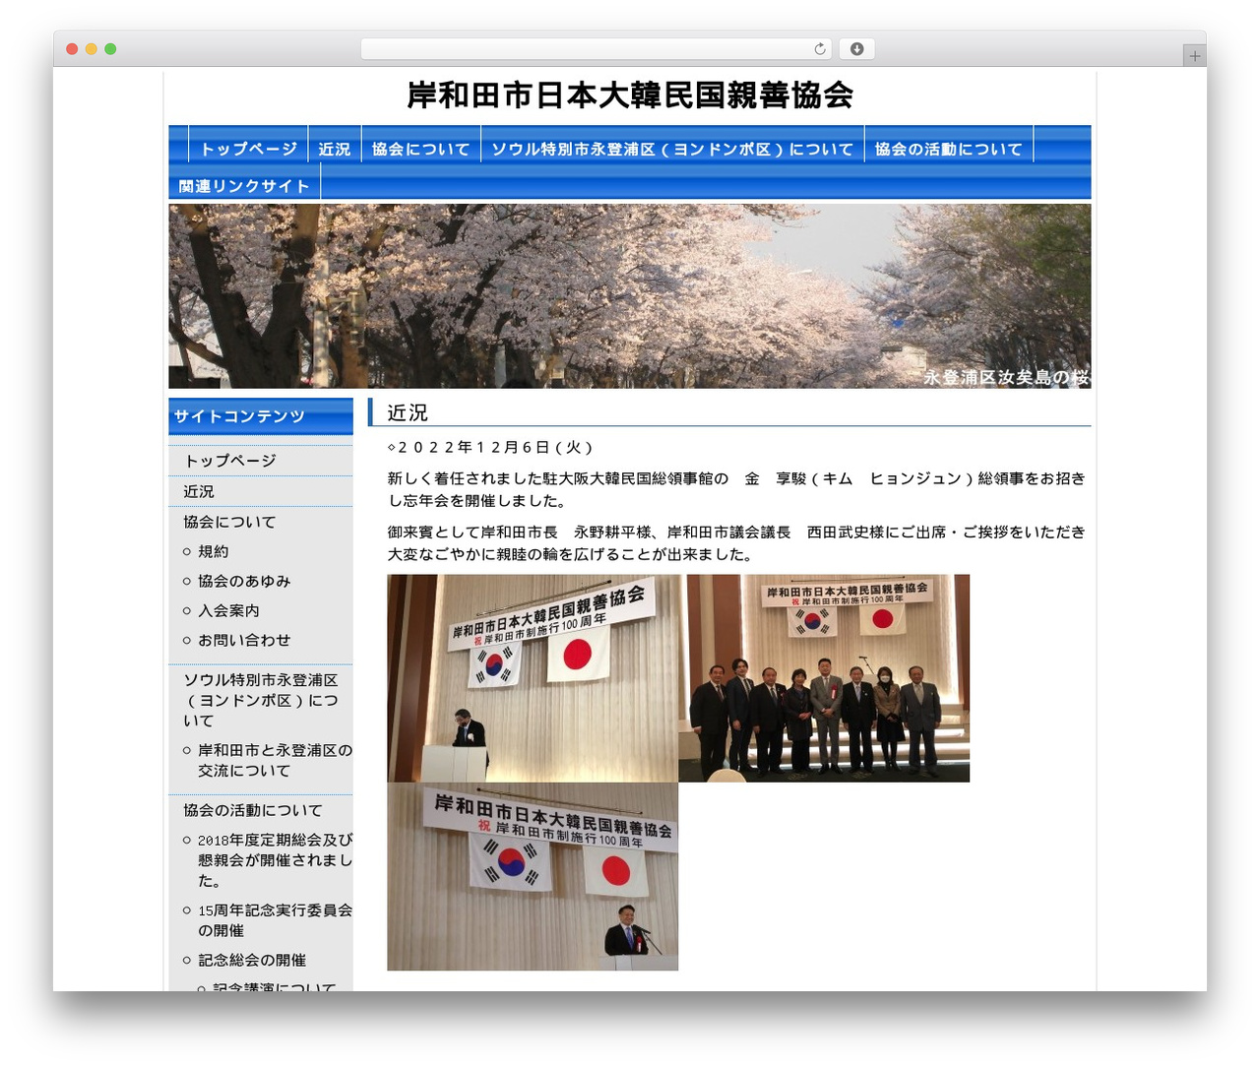This screenshot has width=1260, height=1067.
Task: Open 協会について in top navigation bar
Action: pyautogui.click(x=421, y=149)
